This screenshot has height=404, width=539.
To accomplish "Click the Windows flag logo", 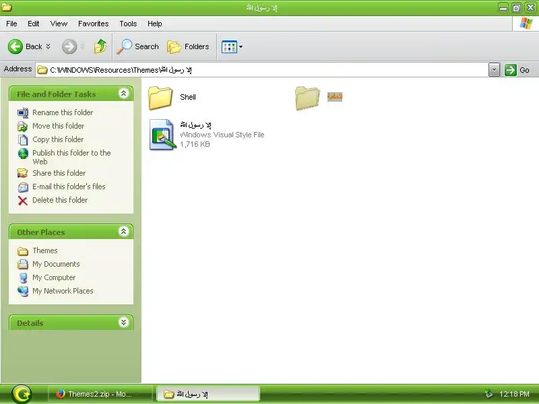I will click(526, 24).
